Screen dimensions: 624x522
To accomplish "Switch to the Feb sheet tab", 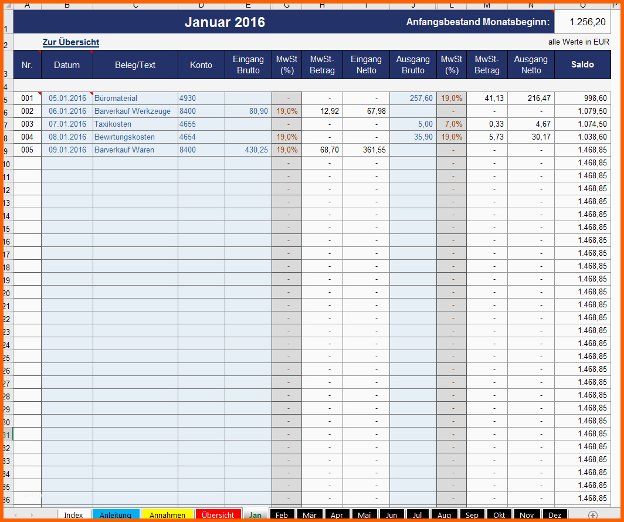I will coord(282,515).
